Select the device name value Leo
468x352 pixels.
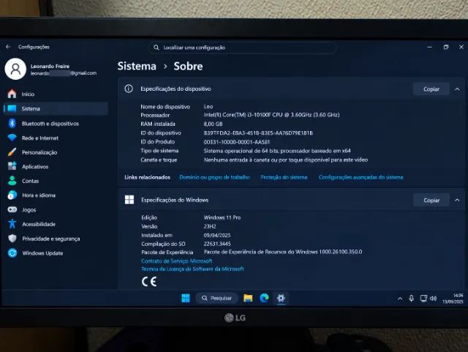(208, 106)
